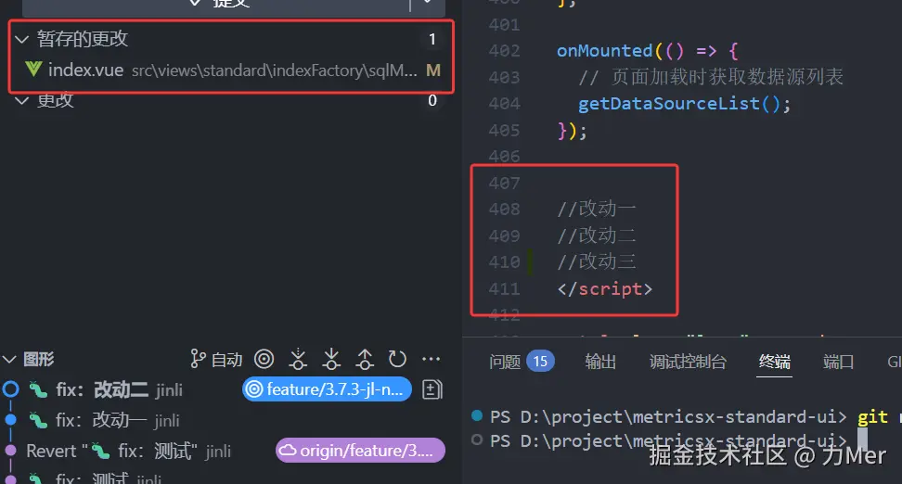This screenshot has height=484, width=902.
Task: Click graph node circle of 改动二 commit
Action: [10, 389]
